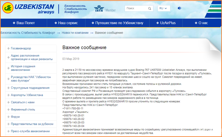Screen dimensions: 222x137
Task: Click phone number +99878-140-28-01
Action: pos(73,116)
